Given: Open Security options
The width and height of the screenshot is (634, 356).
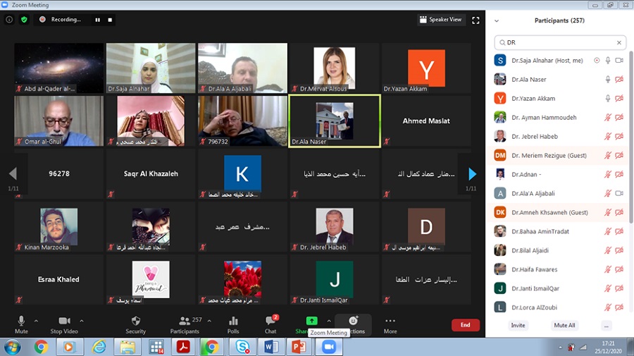Looking at the screenshot, I should (135, 325).
